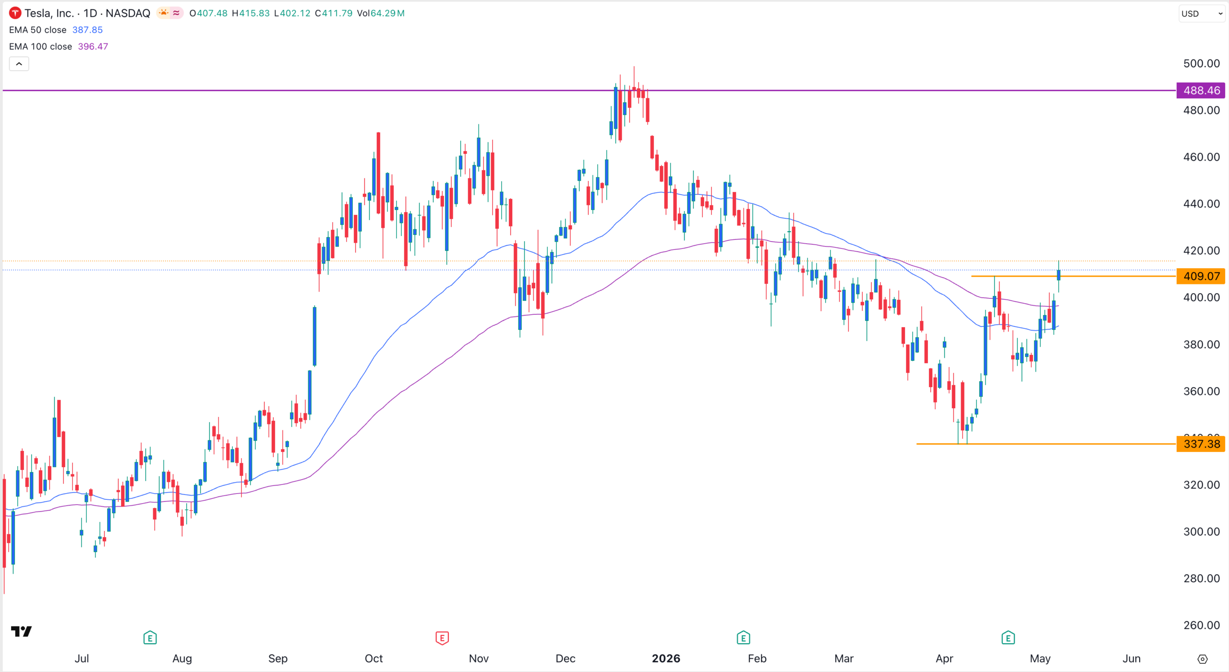Click the 2026 year label on time axis
This screenshot has width=1229, height=672.
[x=666, y=659]
